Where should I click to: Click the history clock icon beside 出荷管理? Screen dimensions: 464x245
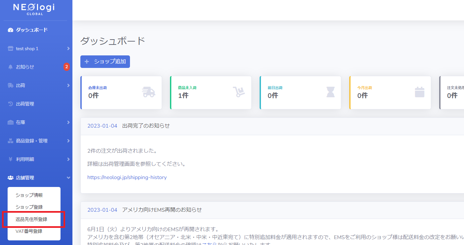pos(10,104)
